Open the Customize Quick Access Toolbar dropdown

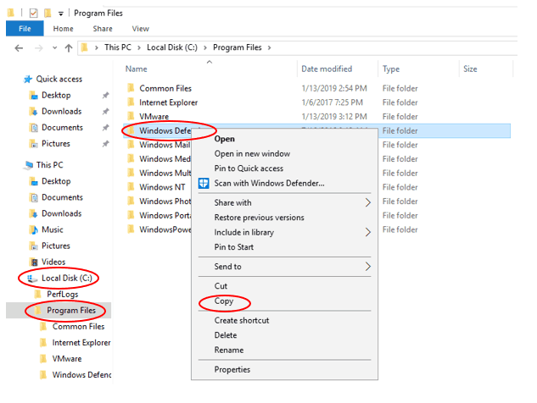coord(63,13)
